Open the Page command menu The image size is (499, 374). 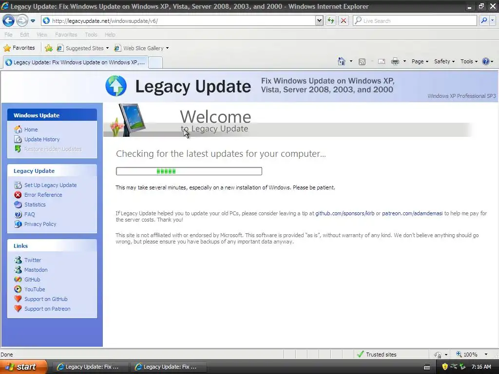420,62
